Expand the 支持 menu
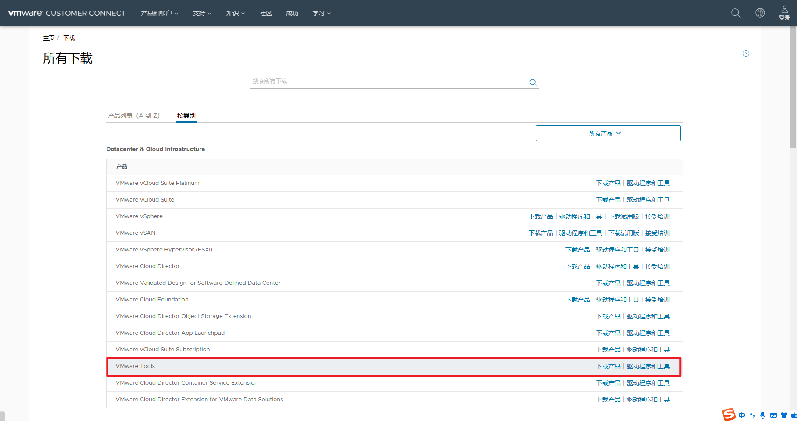This screenshot has width=797, height=421. point(202,13)
